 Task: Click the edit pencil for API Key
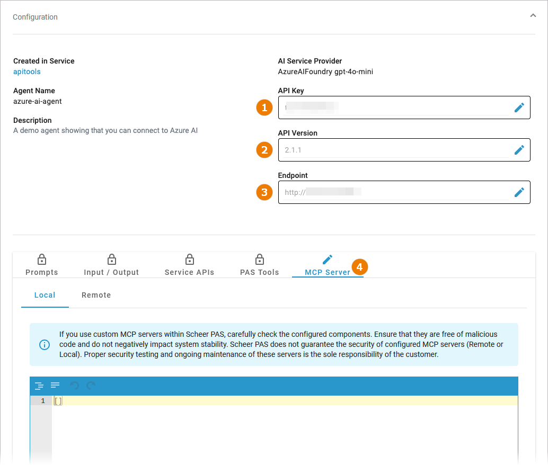click(x=519, y=108)
